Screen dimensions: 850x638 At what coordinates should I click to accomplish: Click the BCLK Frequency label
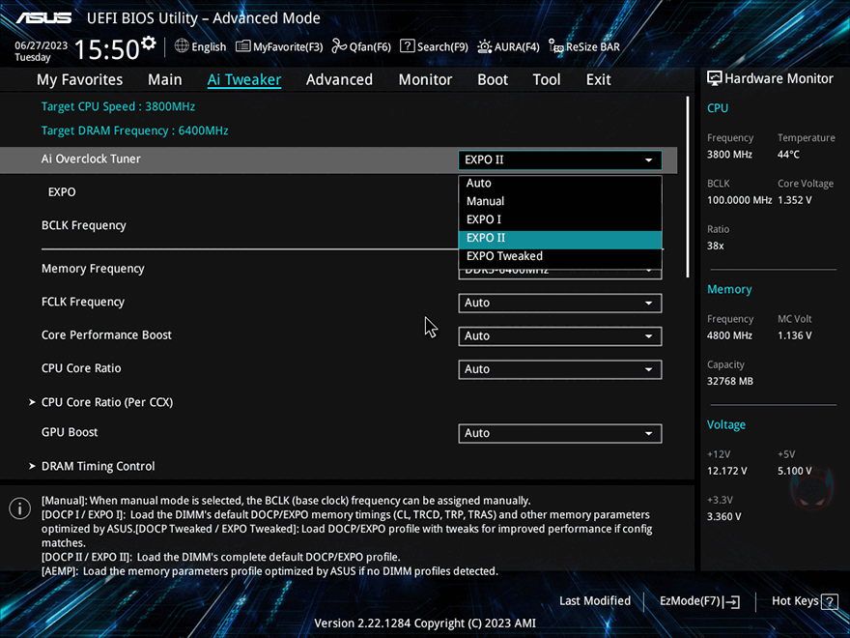pos(83,225)
